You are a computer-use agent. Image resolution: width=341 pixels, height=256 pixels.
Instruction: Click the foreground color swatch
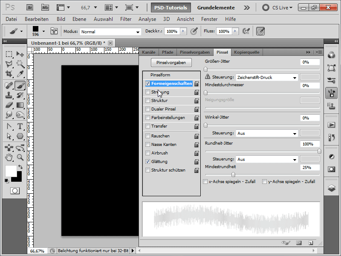click(11, 171)
